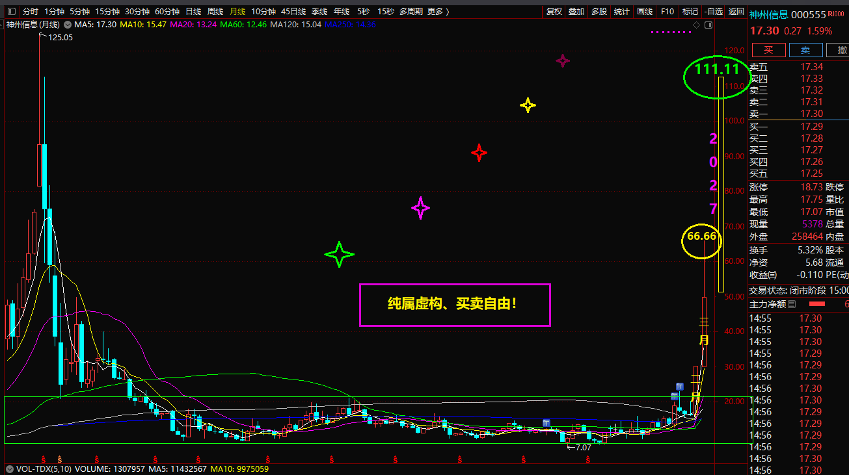Select the 5秒 period
This screenshot has width=849, height=475.
(x=363, y=12)
